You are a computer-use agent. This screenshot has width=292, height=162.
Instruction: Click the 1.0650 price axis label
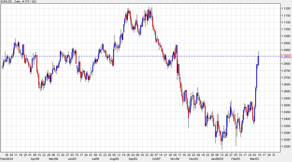point(286,84)
